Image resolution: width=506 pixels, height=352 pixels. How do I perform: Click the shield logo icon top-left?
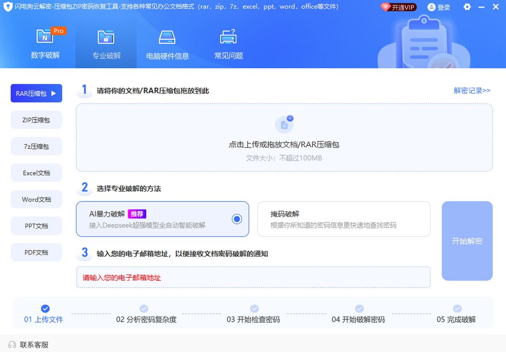point(8,7)
